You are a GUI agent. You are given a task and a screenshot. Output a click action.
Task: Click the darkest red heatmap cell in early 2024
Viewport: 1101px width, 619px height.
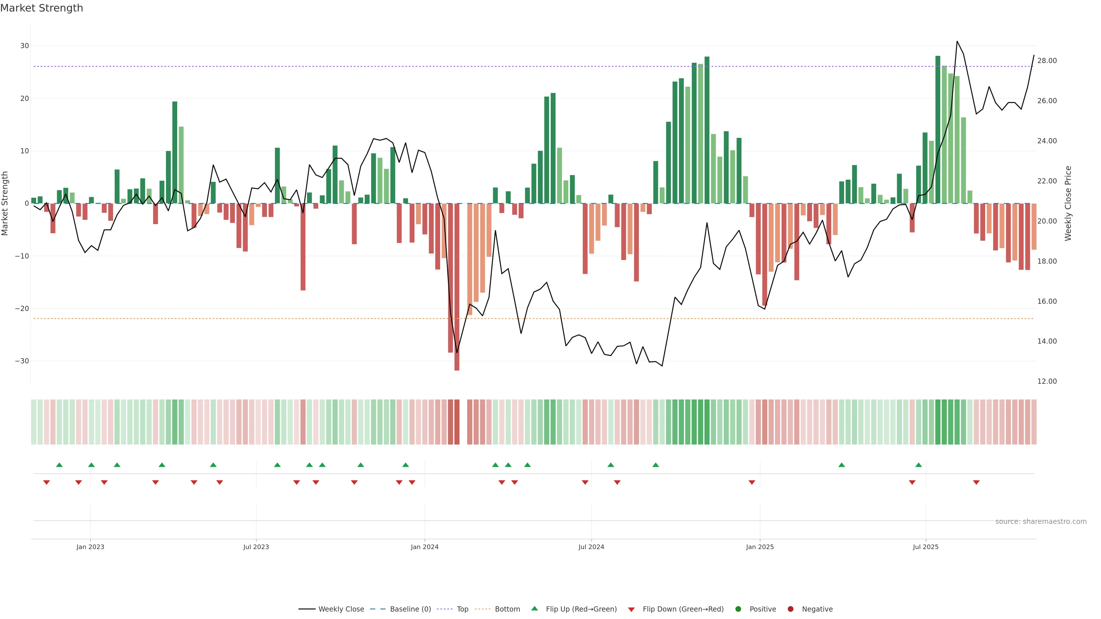(457, 422)
